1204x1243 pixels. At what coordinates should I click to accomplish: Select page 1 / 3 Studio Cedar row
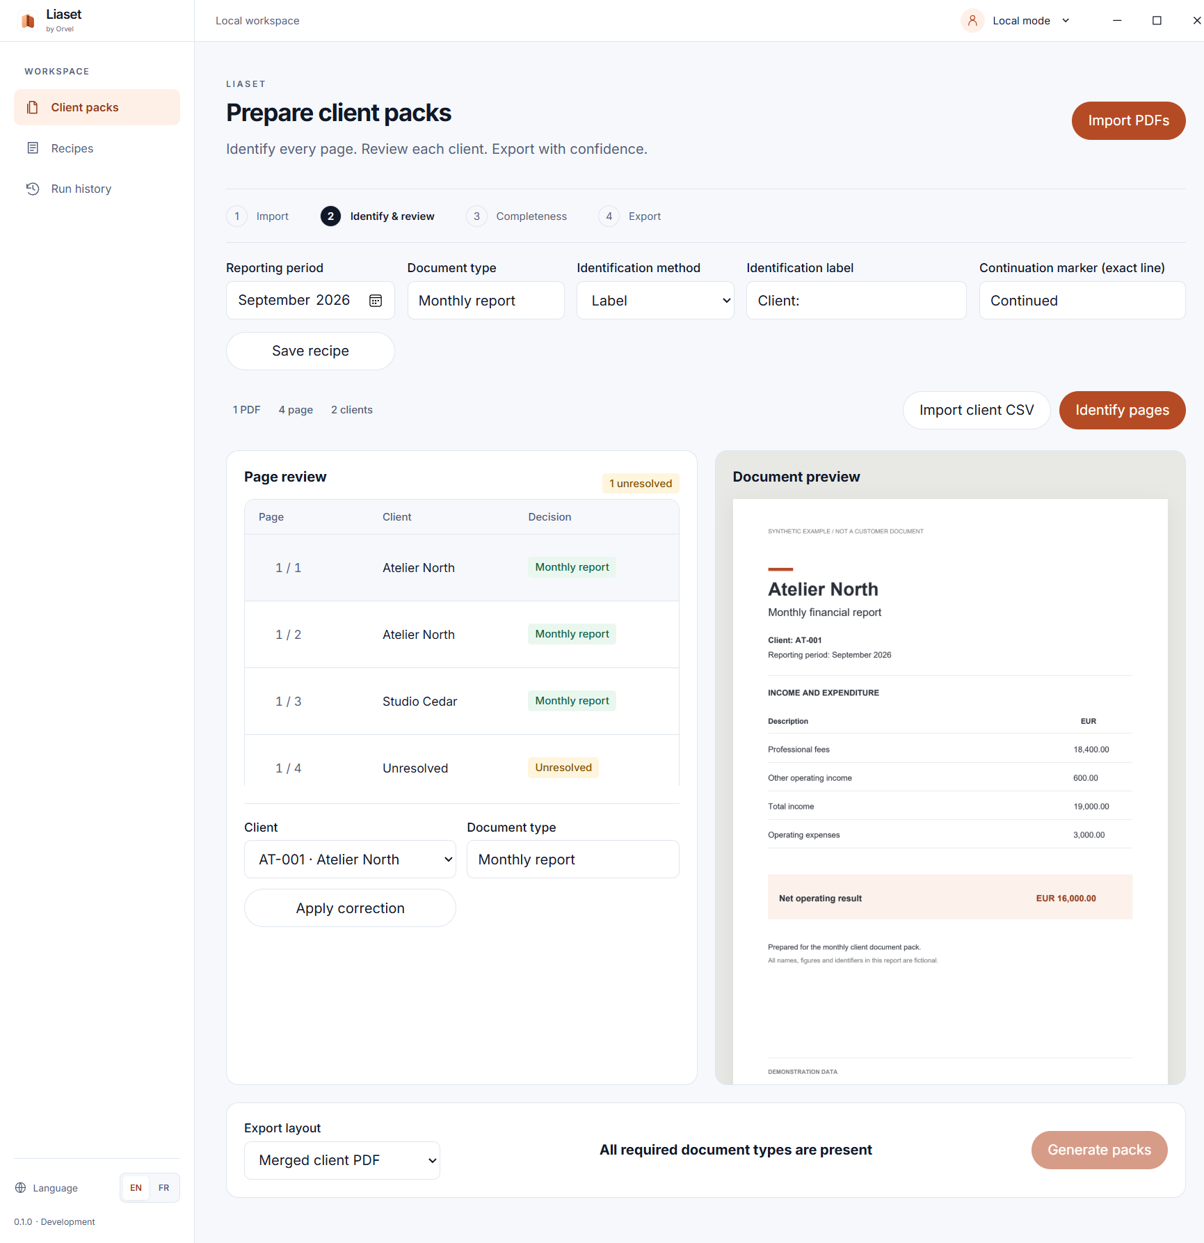click(x=462, y=702)
